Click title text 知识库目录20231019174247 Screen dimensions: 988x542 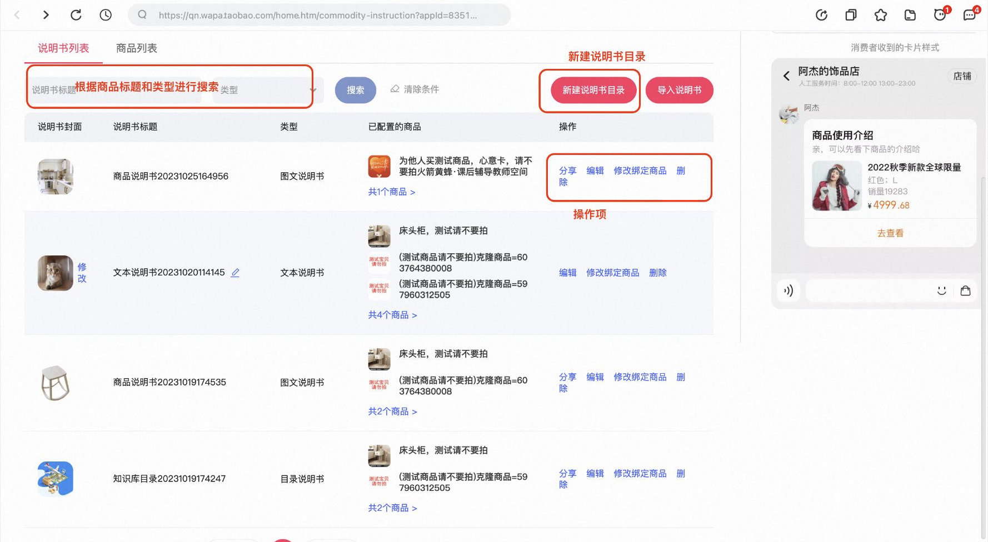169,479
